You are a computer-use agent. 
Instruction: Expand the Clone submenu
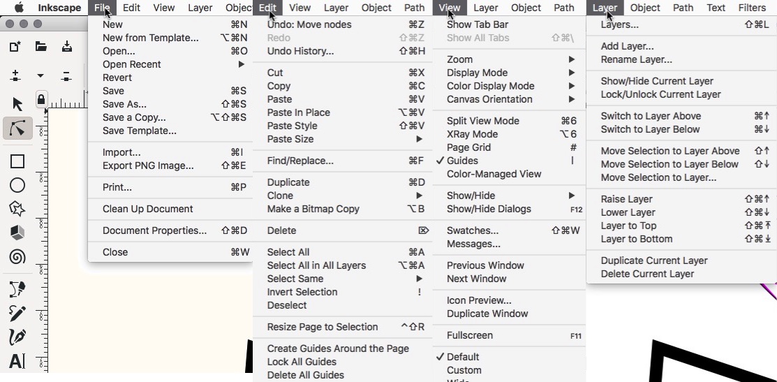pyautogui.click(x=343, y=196)
